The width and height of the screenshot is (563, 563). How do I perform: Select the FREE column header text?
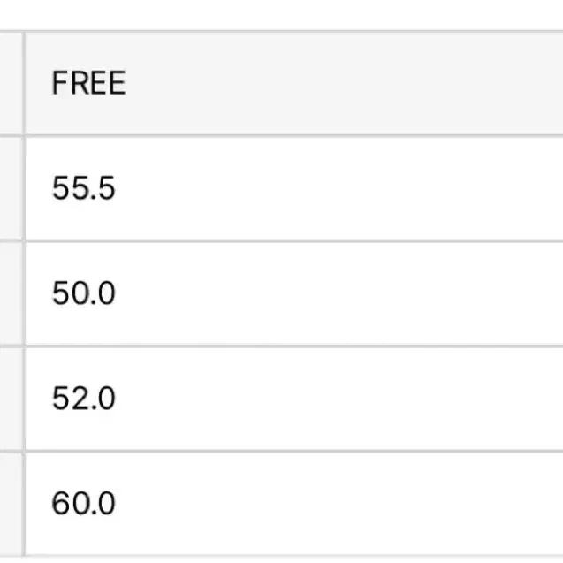pyautogui.click(x=88, y=83)
